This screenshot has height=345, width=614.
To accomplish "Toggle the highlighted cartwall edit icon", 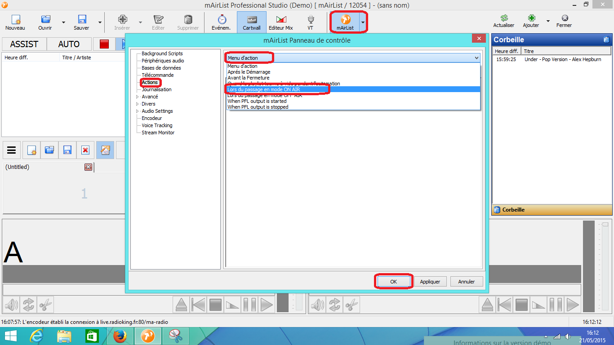I will click(105, 150).
